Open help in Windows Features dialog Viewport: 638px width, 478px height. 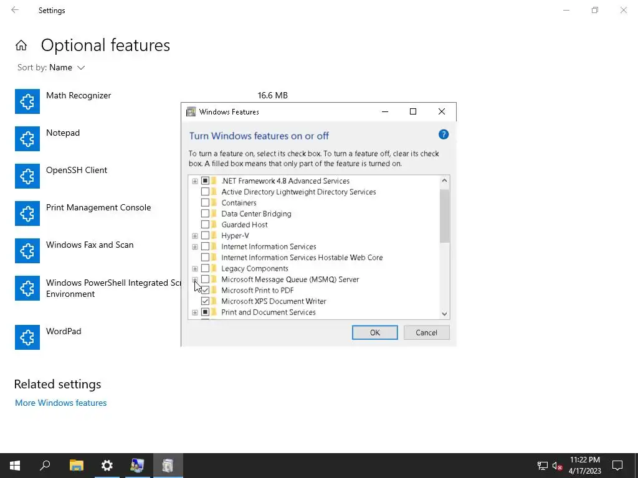444,134
